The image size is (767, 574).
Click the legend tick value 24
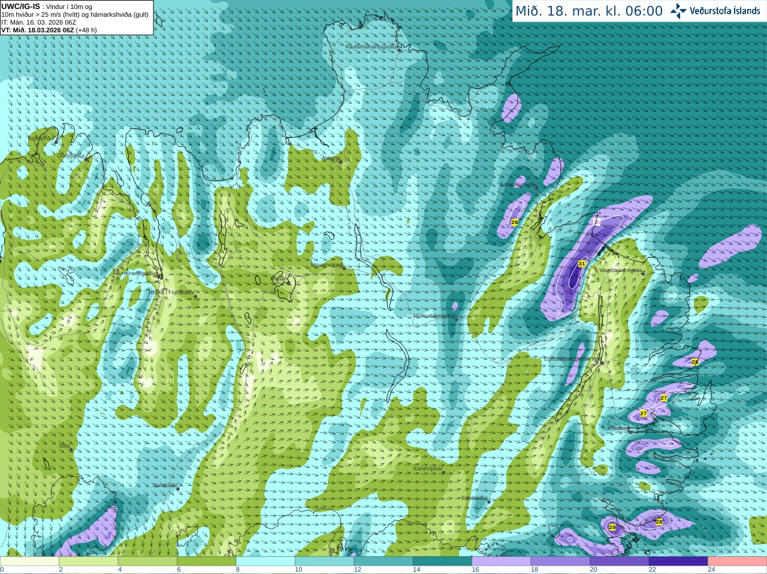tap(711, 570)
